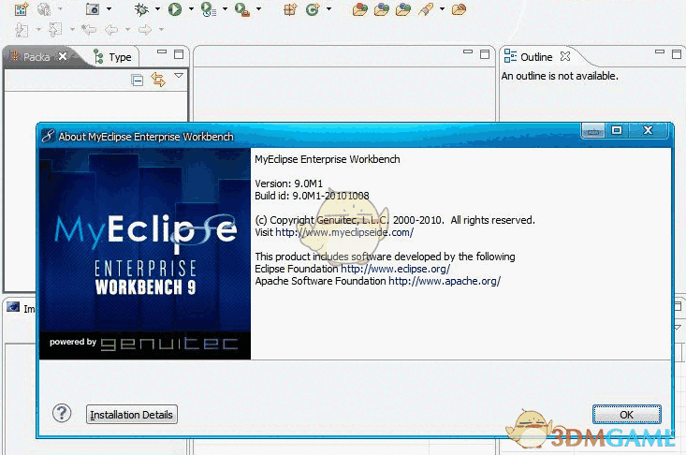The height and width of the screenshot is (455, 686).
Task: Click the green Run icon
Action: pos(174,9)
